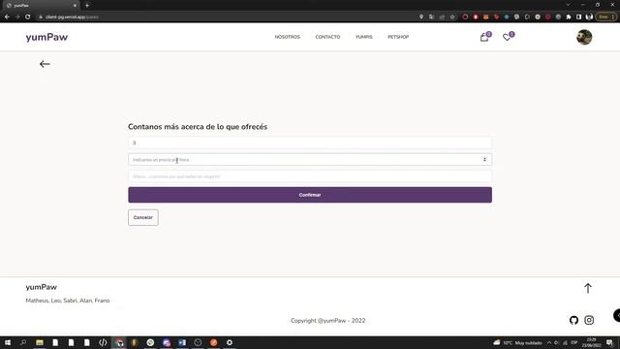Image resolution: width=620 pixels, height=349 pixels.
Task: Click the bookmark star icon in address bar
Action: point(452,17)
